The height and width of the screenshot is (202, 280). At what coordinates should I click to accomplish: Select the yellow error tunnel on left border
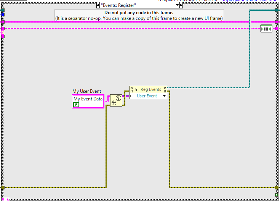click(x=3, y=188)
